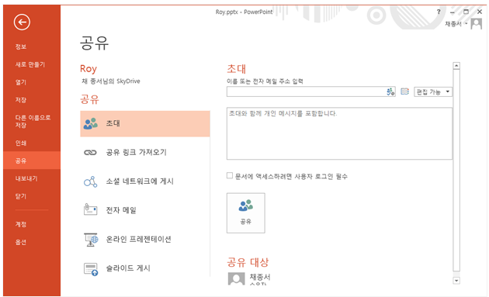
Task: Click the 채종서 name under 공유 대상
Action: [260, 277]
